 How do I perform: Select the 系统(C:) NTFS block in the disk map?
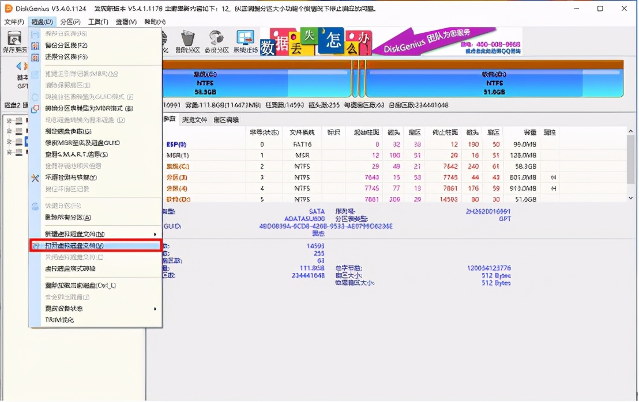click(x=256, y=83)
